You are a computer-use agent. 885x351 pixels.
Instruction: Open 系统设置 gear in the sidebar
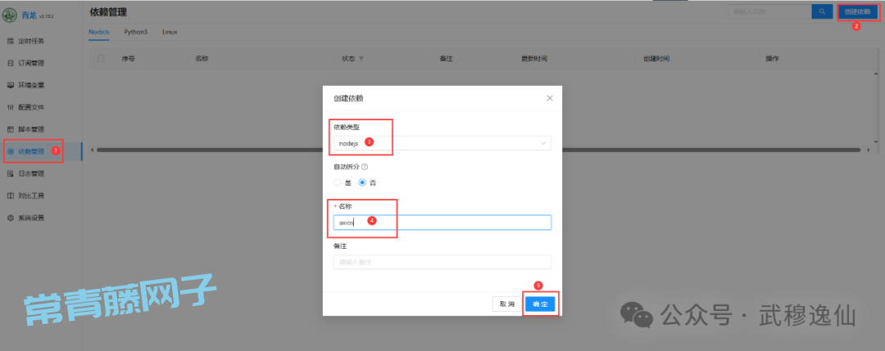tap(11, 218)
